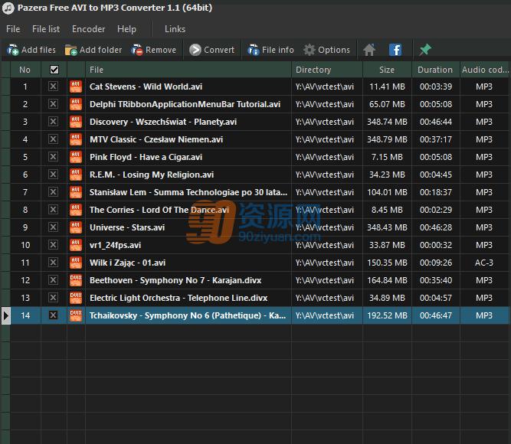Select Beethoven - Symphony No 7 - Karajan.divx

click(x=175, y=280)
